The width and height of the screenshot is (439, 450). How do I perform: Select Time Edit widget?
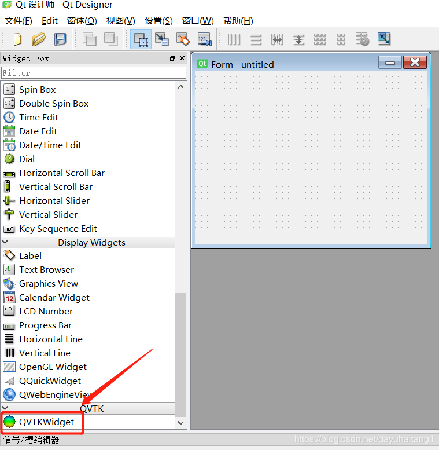(x=88, y=118)
